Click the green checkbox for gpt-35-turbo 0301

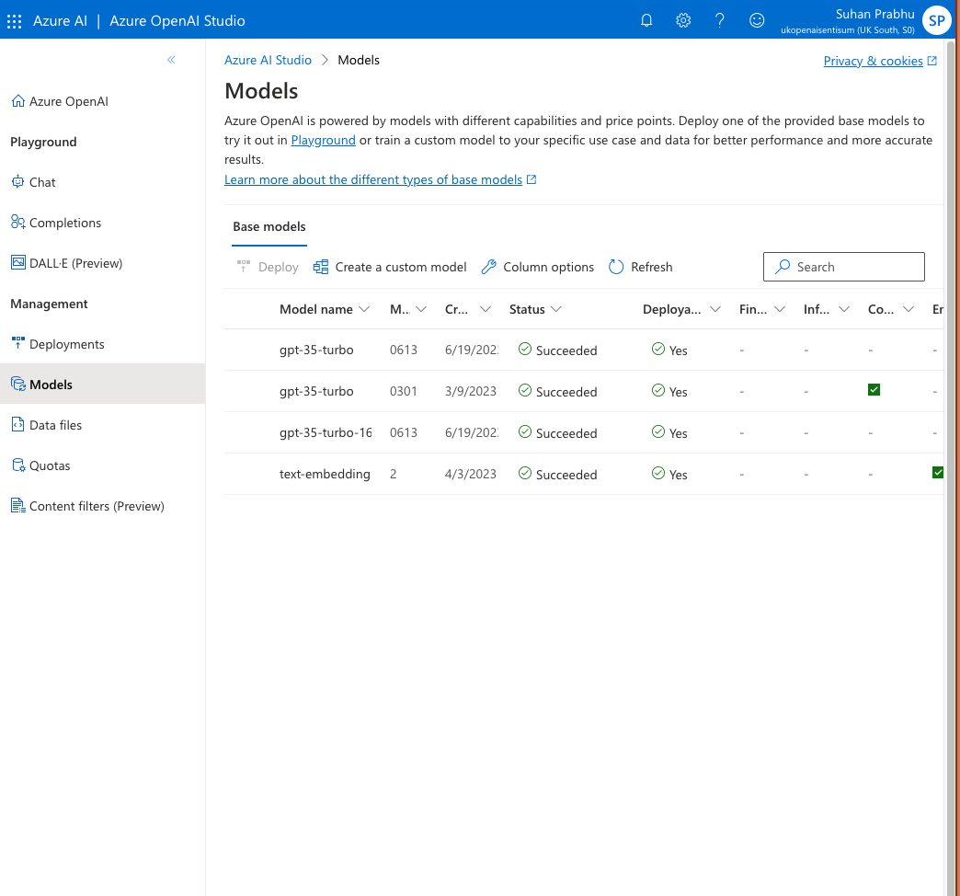pos(874,389)
